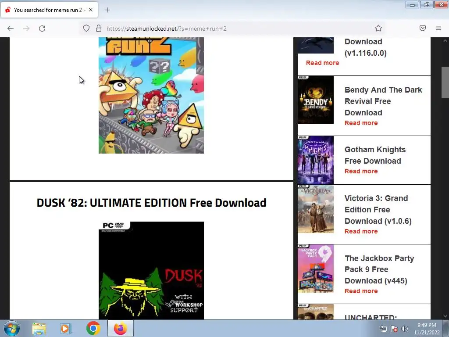
Task: Open the Firefox application menu
Action: (x=438, y=28)
